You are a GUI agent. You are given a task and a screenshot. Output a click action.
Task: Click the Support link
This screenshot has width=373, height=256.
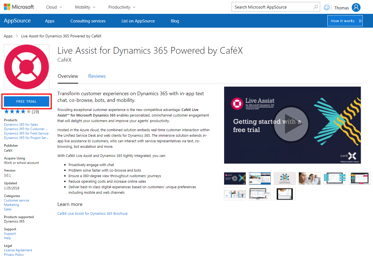click(10, 234)
